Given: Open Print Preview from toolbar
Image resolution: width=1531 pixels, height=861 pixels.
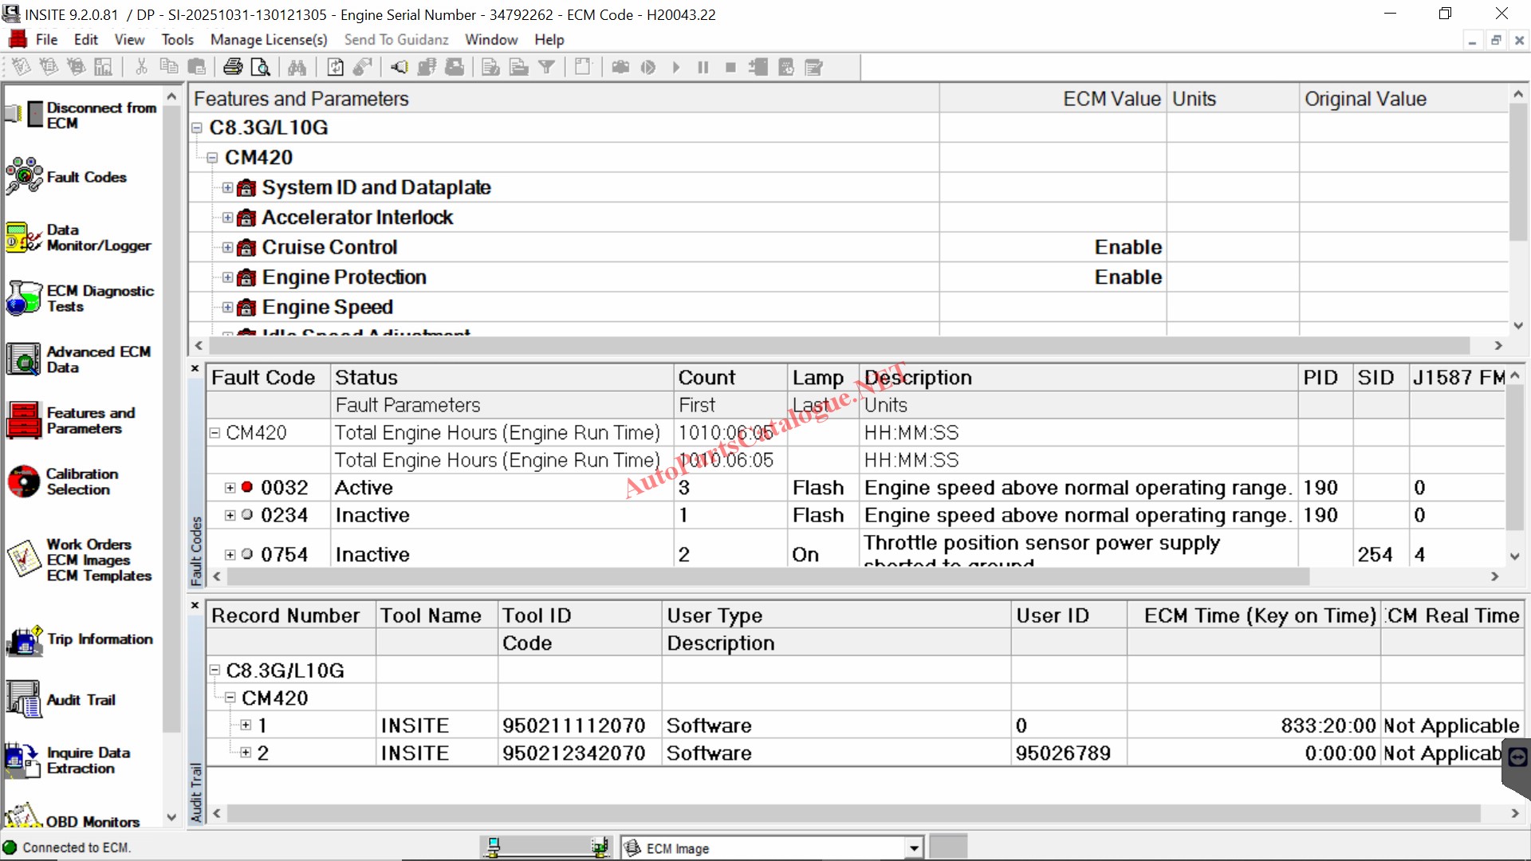Looking at the screenshot, I should click(x=260, y=68).
